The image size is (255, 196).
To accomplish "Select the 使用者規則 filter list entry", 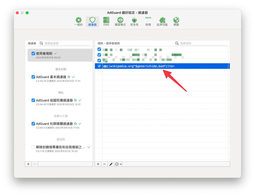I will coord(60,55).
